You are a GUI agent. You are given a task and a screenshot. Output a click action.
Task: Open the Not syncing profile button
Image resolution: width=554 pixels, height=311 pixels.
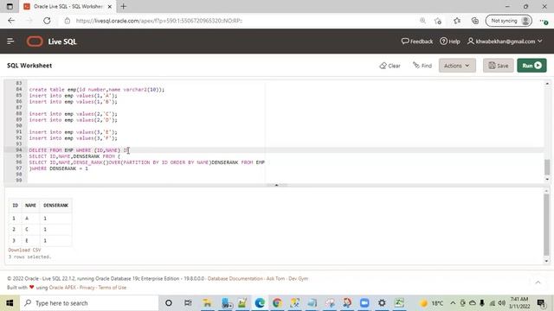(x=509, y=21)
